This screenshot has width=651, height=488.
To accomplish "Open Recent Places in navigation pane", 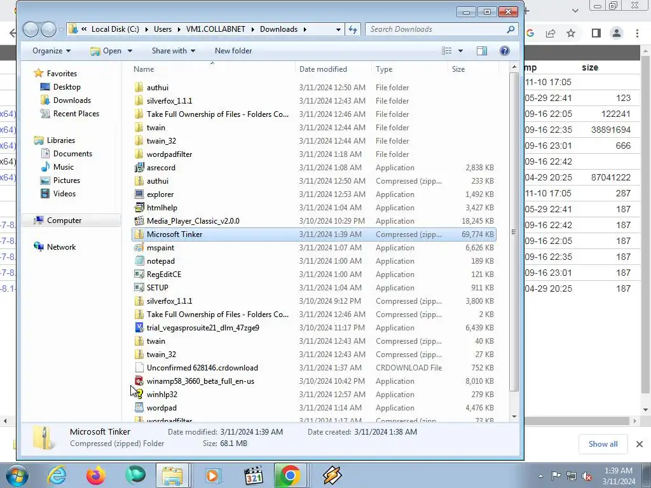I will (76, 114).
